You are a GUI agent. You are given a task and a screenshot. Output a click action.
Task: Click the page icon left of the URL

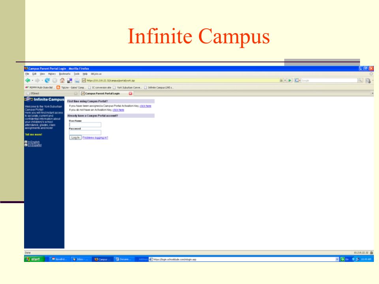84,80
